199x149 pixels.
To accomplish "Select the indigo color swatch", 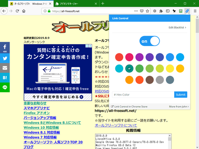I will [160, 57].
